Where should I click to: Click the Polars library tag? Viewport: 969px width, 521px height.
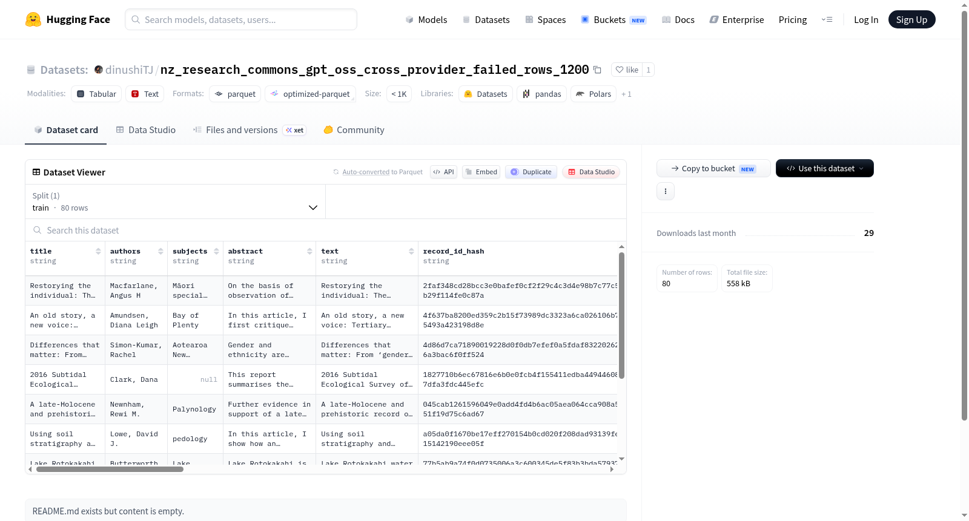(594, 94)
